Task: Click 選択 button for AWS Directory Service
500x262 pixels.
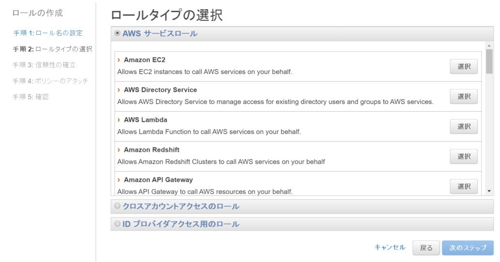Action: [464, 96]
